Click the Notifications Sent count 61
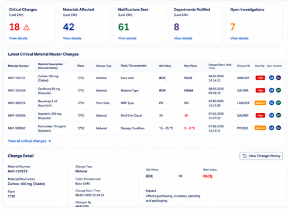 pyautogui.click(x=124, y=27)
